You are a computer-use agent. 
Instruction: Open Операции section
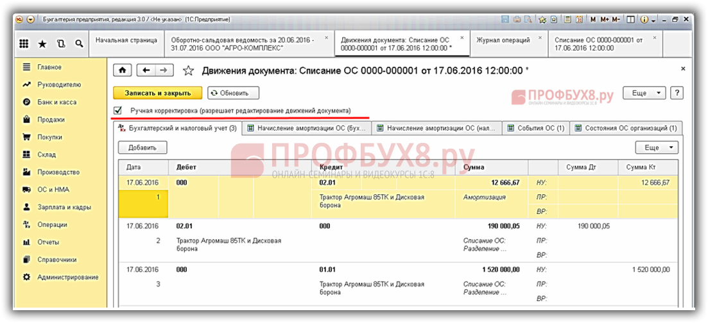(53, 225)
